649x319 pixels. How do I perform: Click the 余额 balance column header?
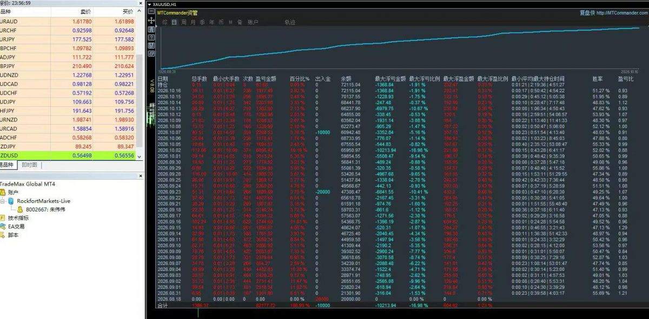[x=346, y=79]
